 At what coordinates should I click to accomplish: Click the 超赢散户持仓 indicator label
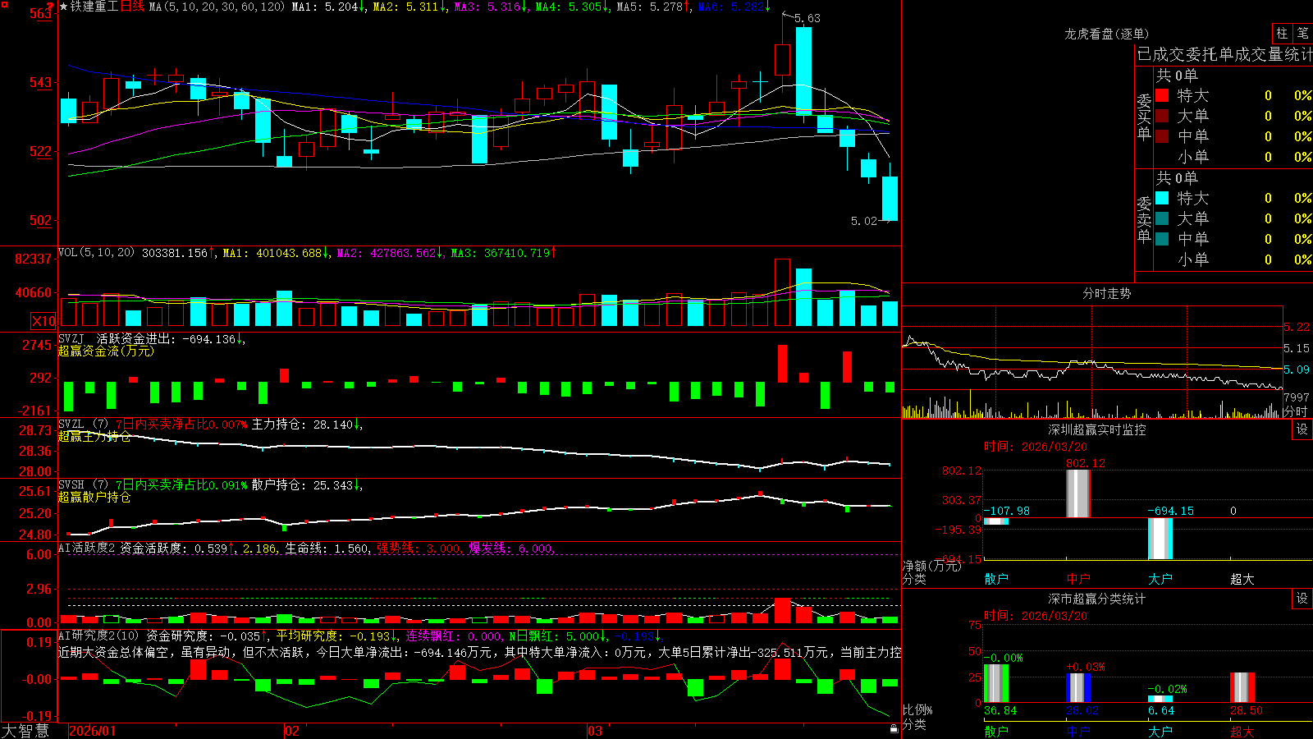[94, 497]
